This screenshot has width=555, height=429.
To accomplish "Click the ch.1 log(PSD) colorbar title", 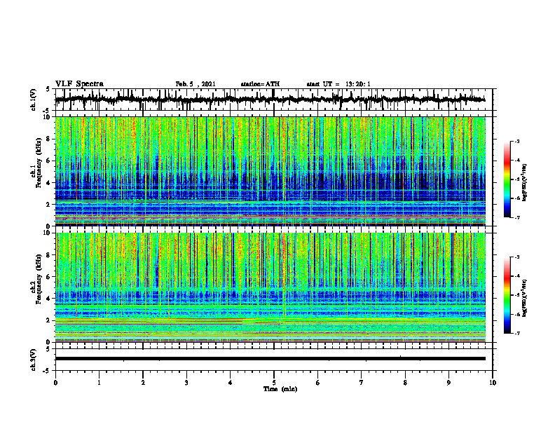I will (x=526, y=182).
